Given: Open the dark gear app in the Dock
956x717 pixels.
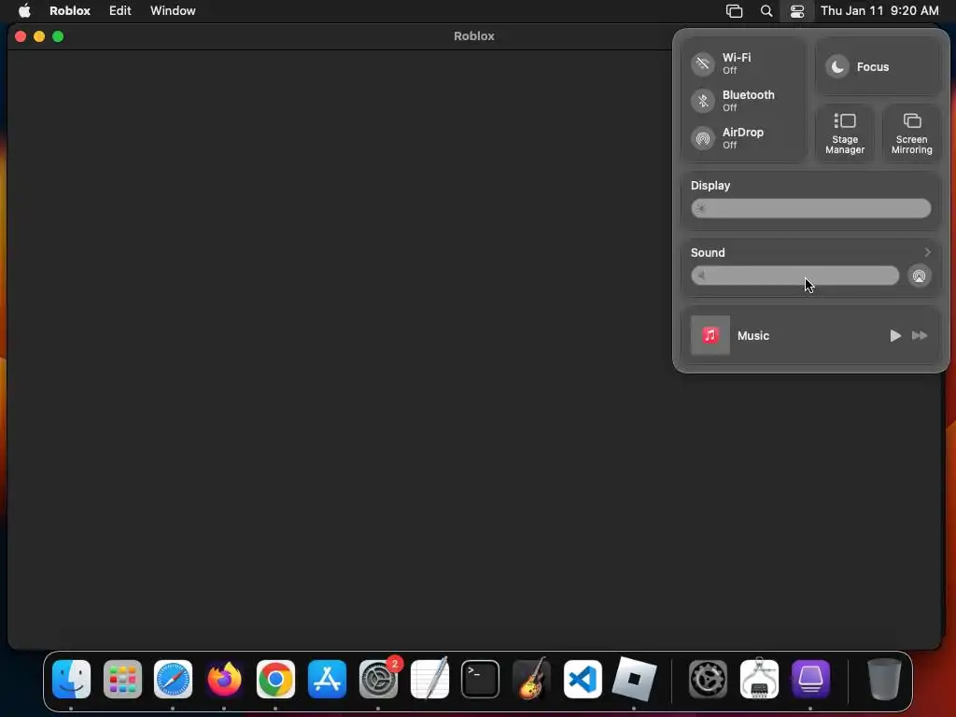Looking at the screenshot, I should (708, 680).
